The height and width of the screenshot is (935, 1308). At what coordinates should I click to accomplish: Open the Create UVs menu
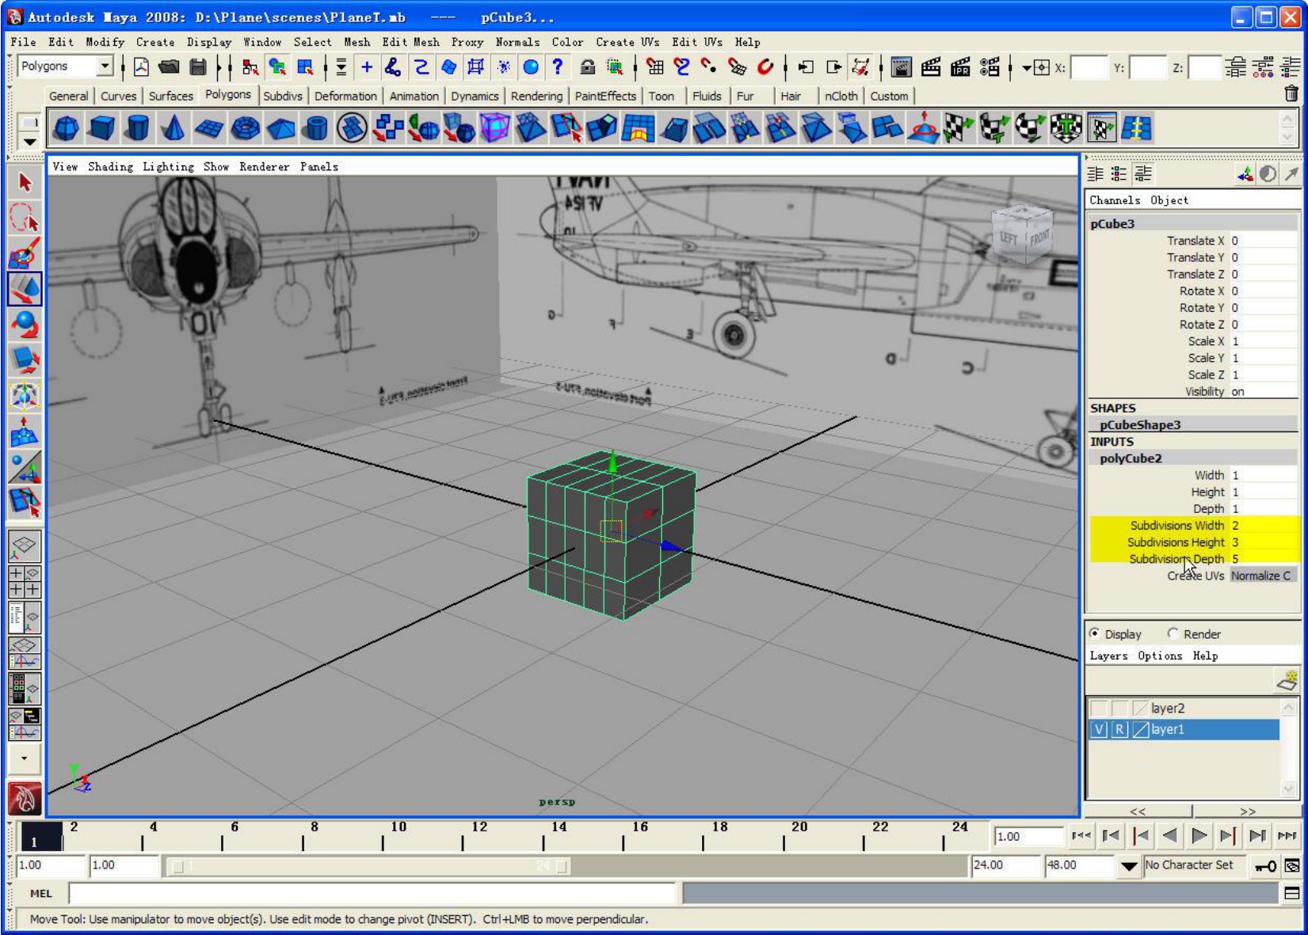627,42
